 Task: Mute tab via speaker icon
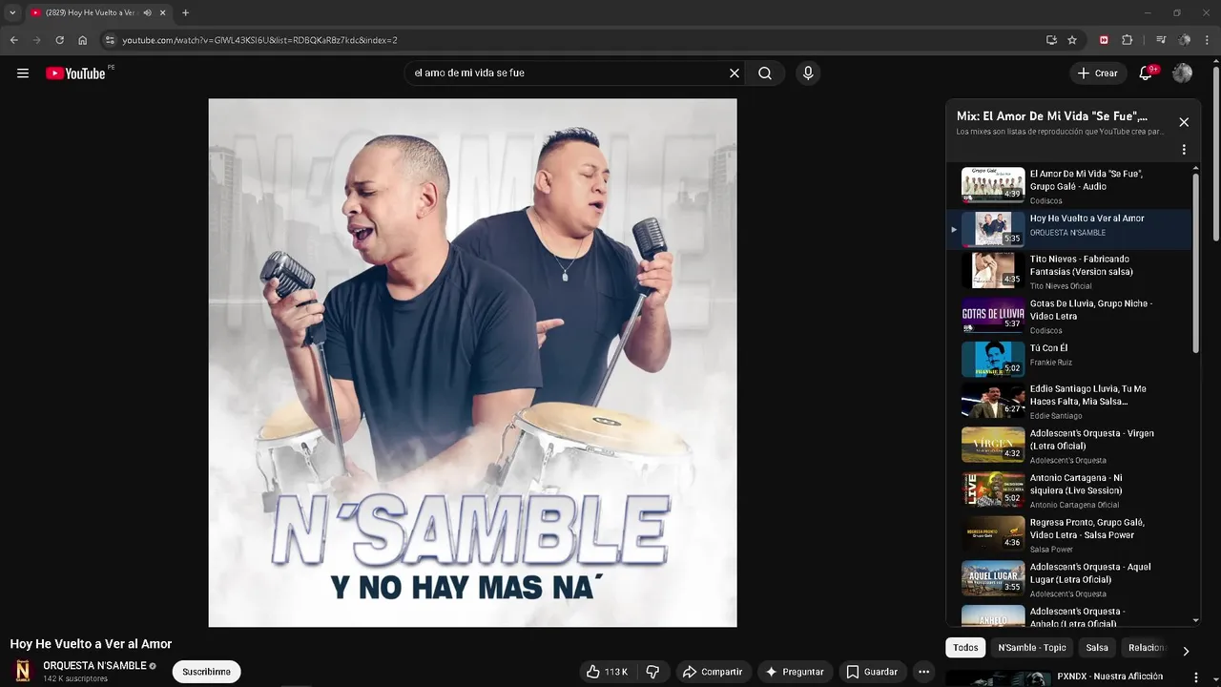[x=147, y=12]
